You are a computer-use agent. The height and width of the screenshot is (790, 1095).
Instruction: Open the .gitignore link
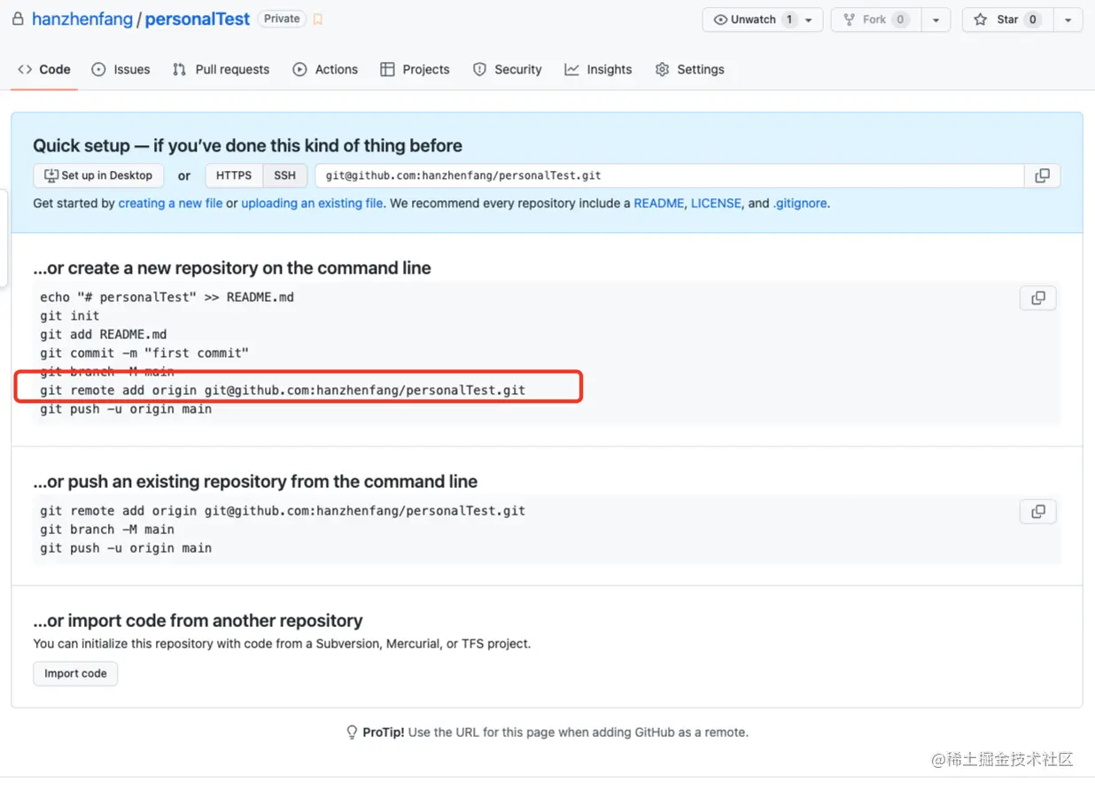coord(800,203)
